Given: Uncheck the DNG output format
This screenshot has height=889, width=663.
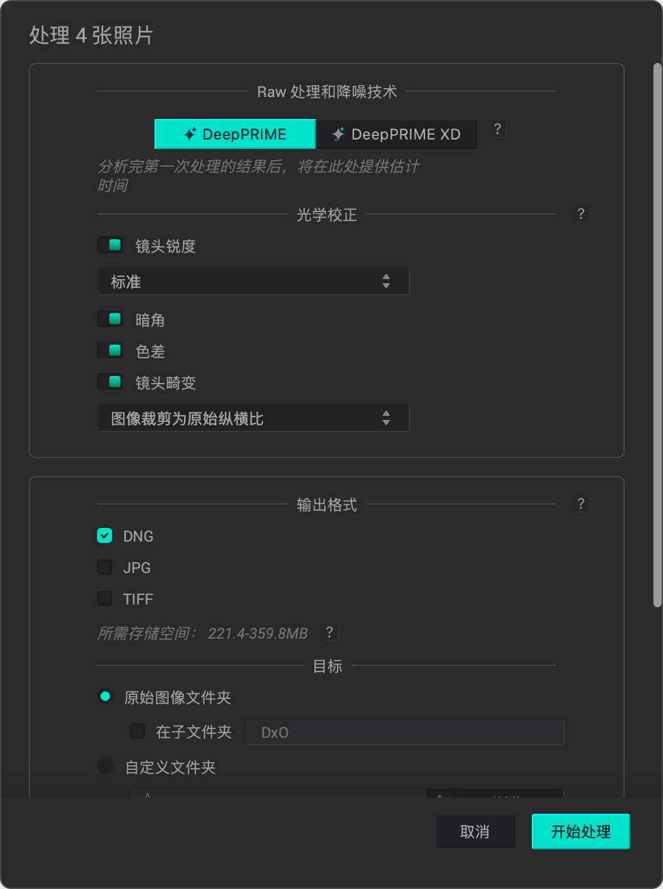Looking at the screenshot, I should pyautogui.click(x=105, y=535).
